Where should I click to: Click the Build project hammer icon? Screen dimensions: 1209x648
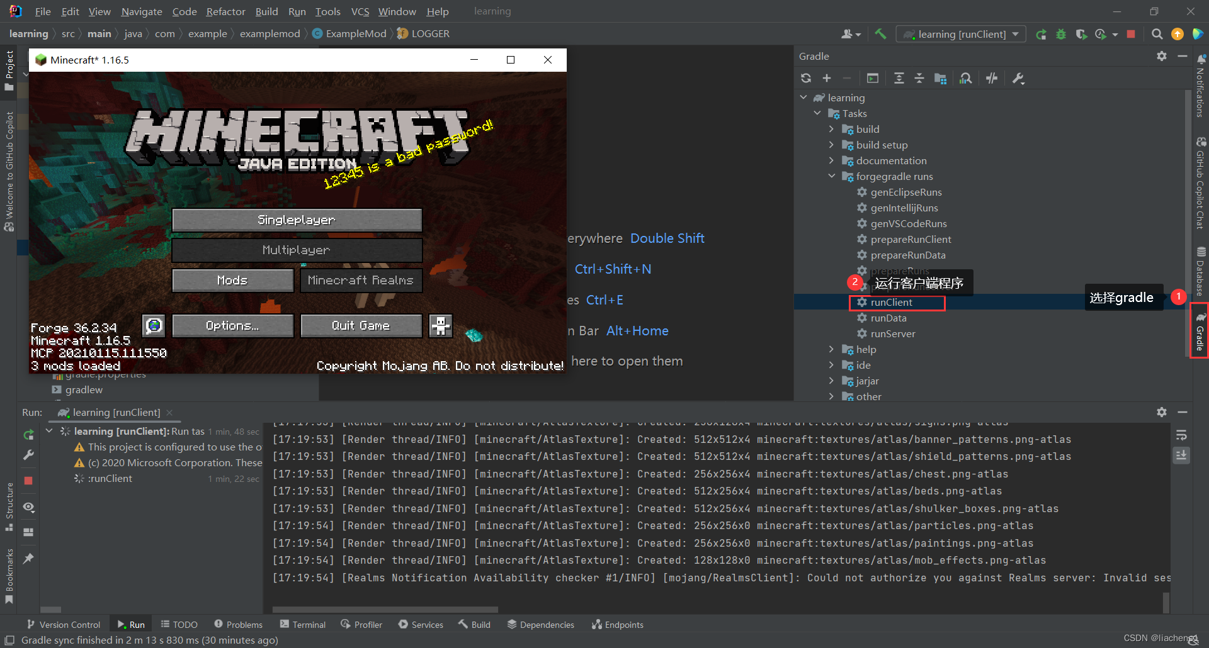[x=880, y=34]
